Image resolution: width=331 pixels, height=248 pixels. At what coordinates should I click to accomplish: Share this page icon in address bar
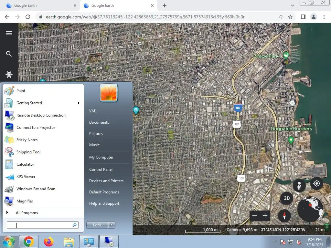pyautogui.click(x=280, y=17)
